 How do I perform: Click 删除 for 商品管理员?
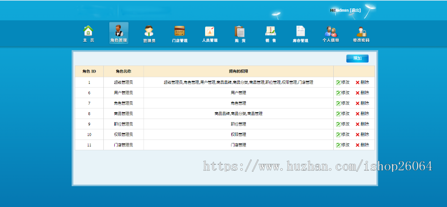pos(363,114)
